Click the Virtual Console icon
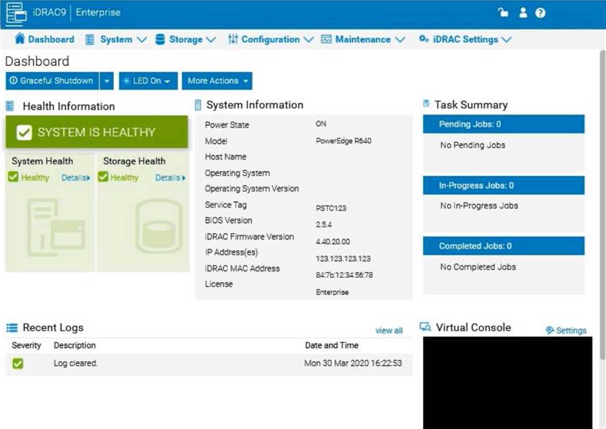The height and width of the screenshot is (429, 606). click(x=425, y=328)
